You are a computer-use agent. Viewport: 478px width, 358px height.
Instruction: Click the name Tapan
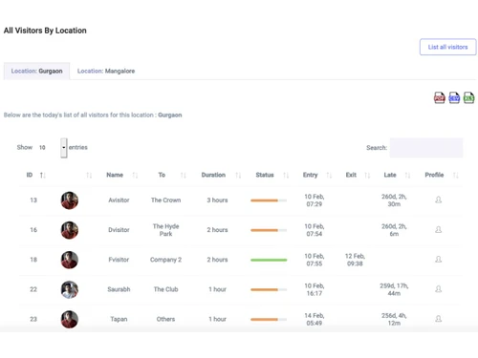[119, 319]
